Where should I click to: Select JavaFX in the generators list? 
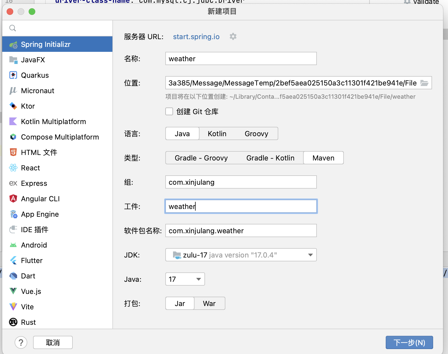tap(57, 60)
